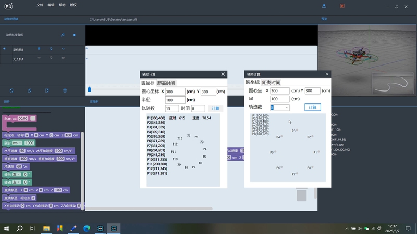This screenshot has height=234, width=417.
Task: Click the add-file icon below timeline list
Action: 11,90
